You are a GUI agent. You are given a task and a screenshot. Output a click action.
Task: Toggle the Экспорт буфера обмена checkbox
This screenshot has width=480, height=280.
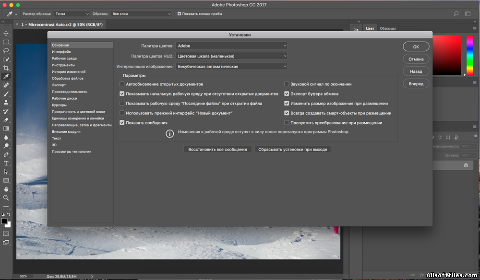[x=287, y=94]
